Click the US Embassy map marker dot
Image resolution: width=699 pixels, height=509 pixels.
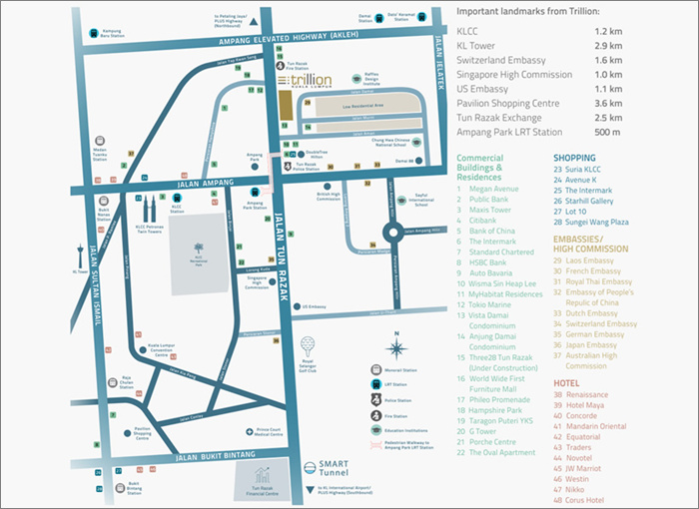pyautogui.click(x=297, y=306)
